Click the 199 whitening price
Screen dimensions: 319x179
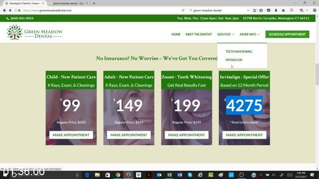(187, 105)
